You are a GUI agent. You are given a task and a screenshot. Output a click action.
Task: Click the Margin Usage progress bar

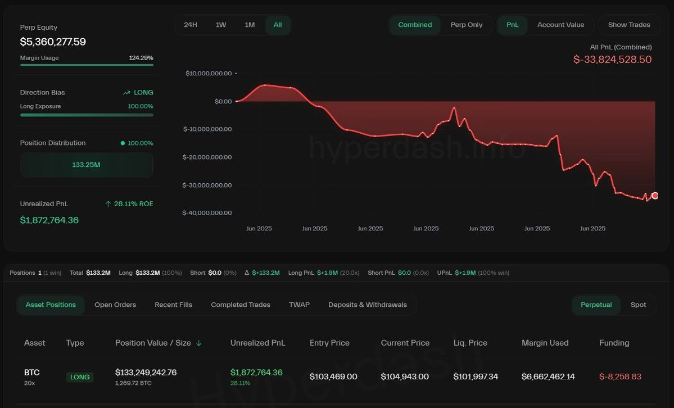coord(87,65)
